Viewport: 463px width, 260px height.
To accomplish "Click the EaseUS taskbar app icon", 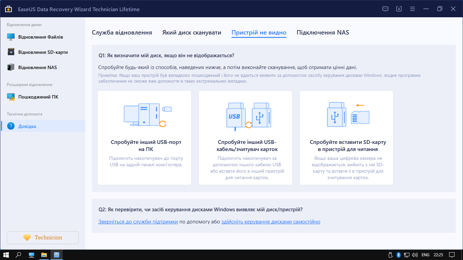I will click(x=57, y=255).
